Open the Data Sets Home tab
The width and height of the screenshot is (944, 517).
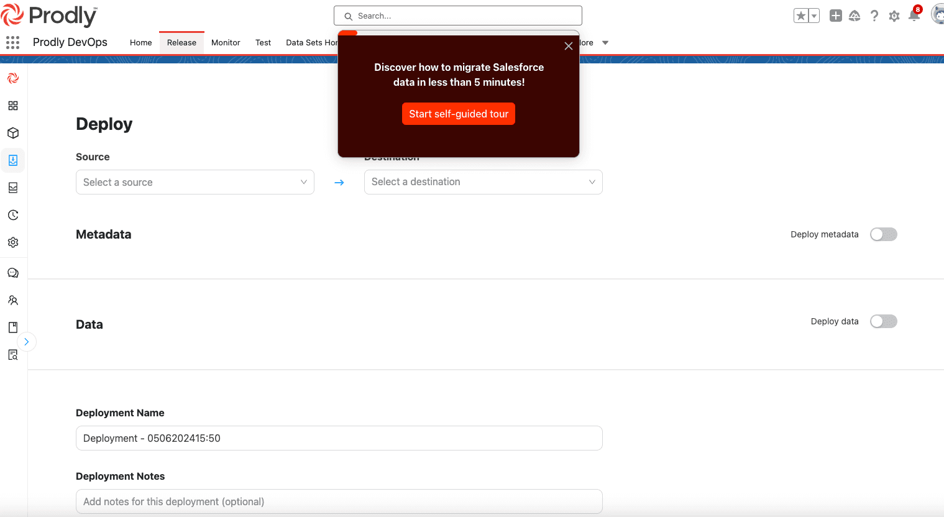[x=311, y=43]
